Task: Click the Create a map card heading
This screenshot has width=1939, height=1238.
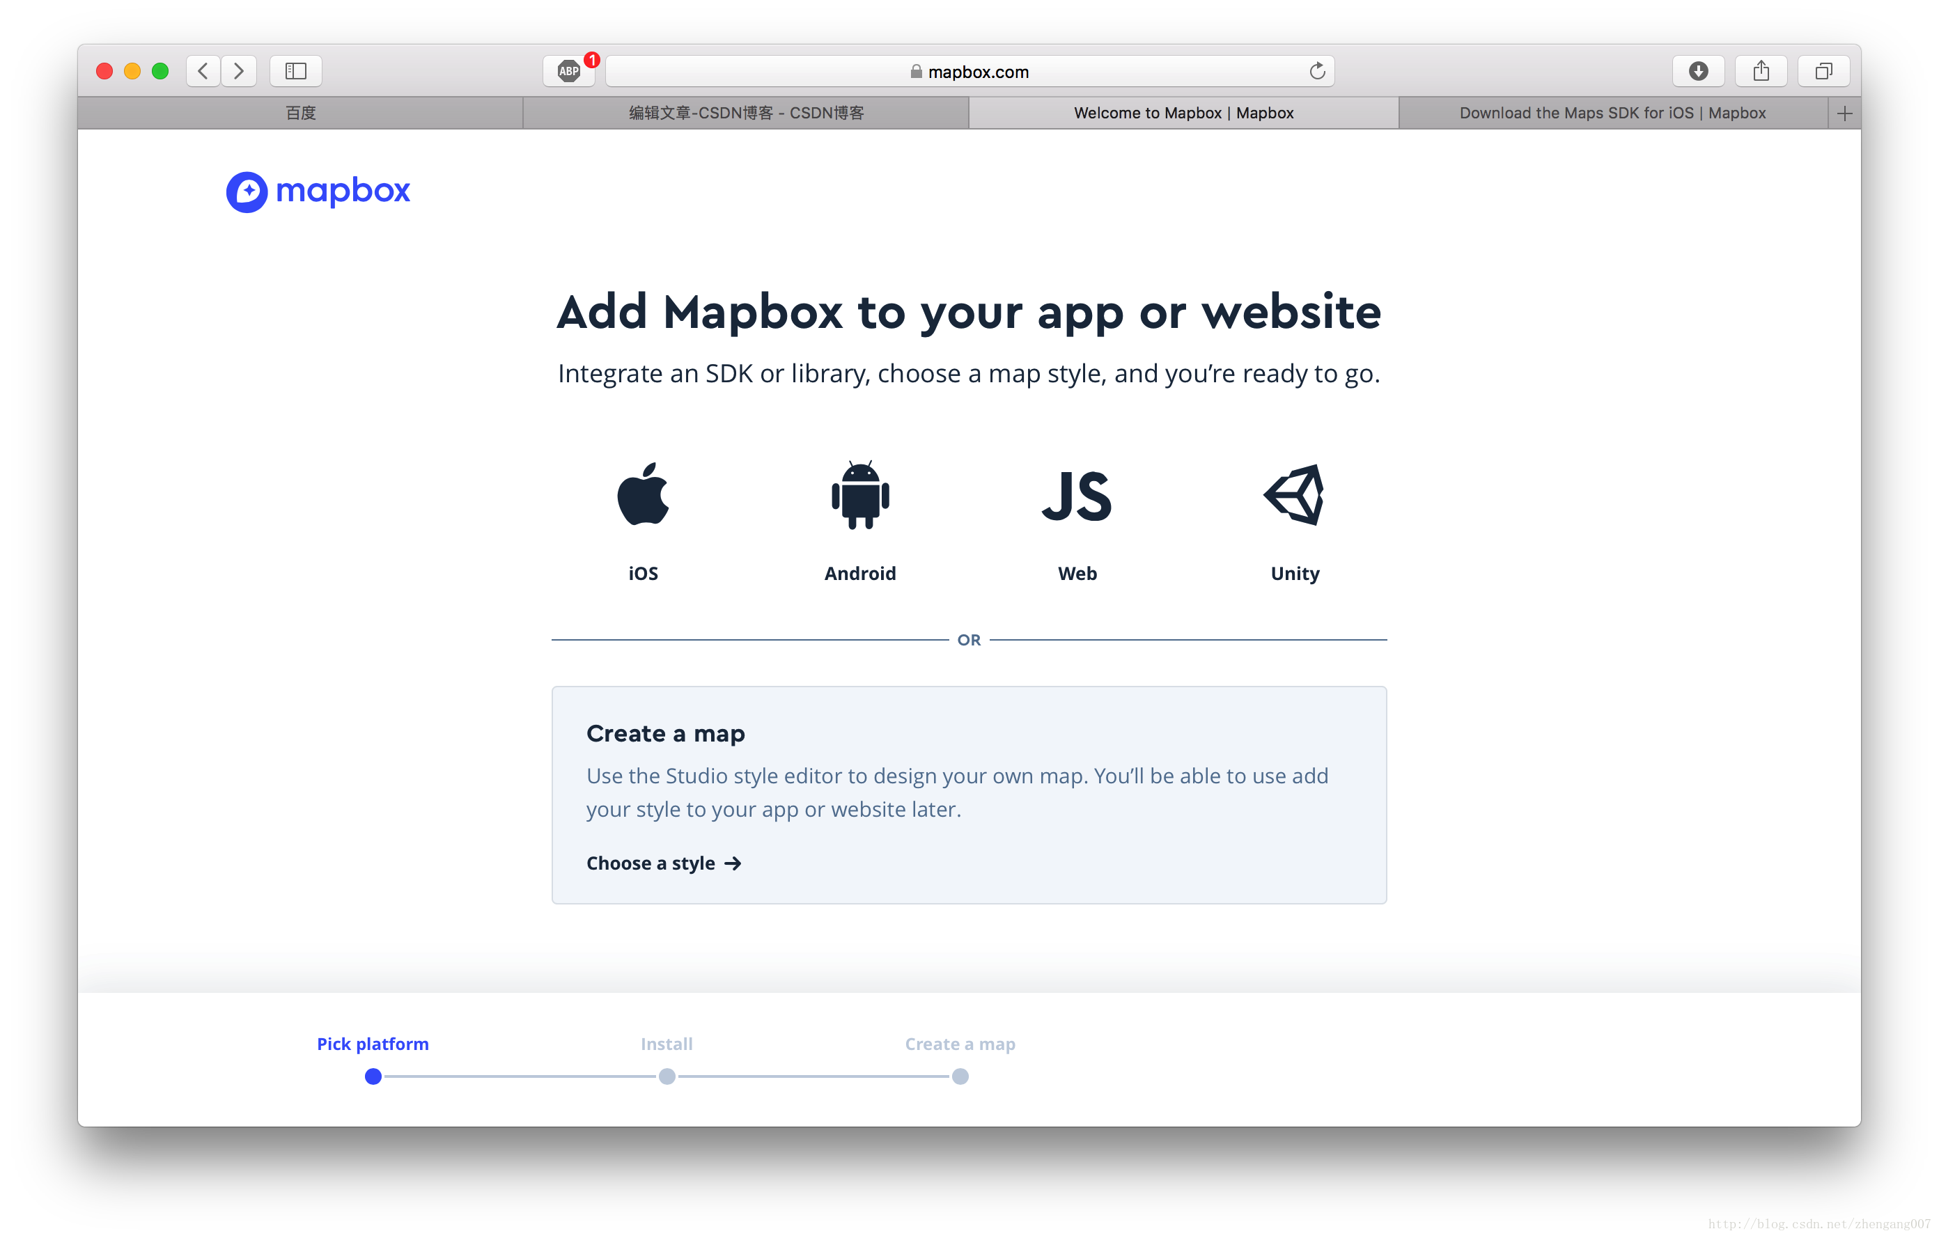Action: [x=665, y=734]
